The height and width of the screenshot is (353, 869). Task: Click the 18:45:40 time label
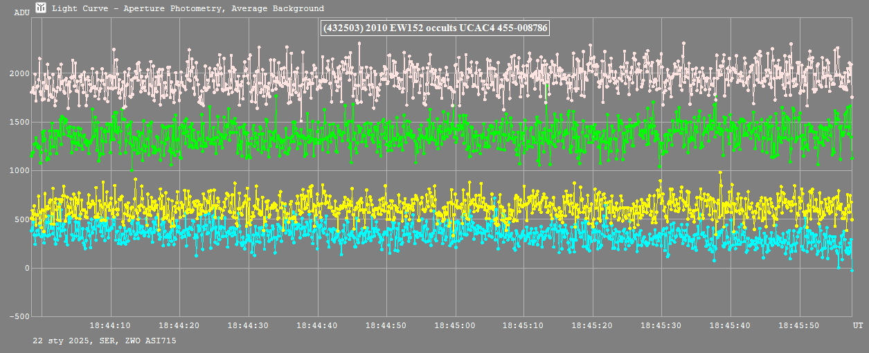tap(730, 325)
